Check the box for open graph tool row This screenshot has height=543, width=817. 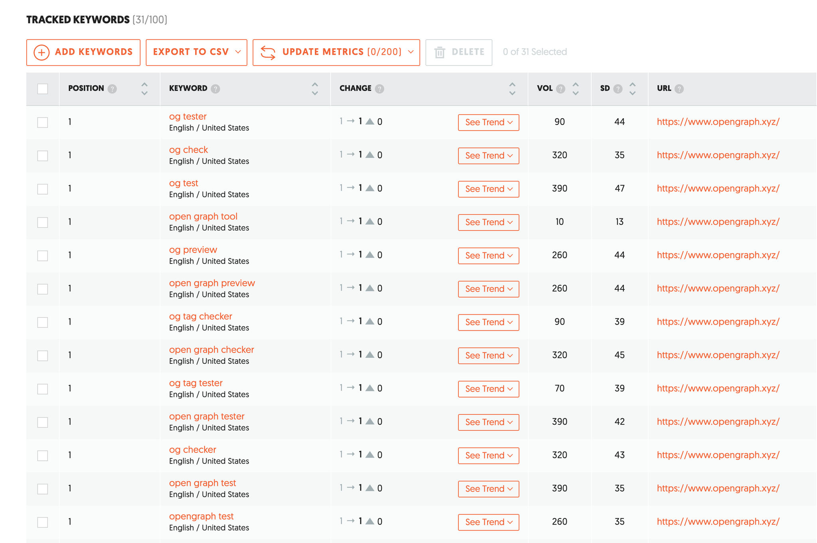[x=43, y=222]
